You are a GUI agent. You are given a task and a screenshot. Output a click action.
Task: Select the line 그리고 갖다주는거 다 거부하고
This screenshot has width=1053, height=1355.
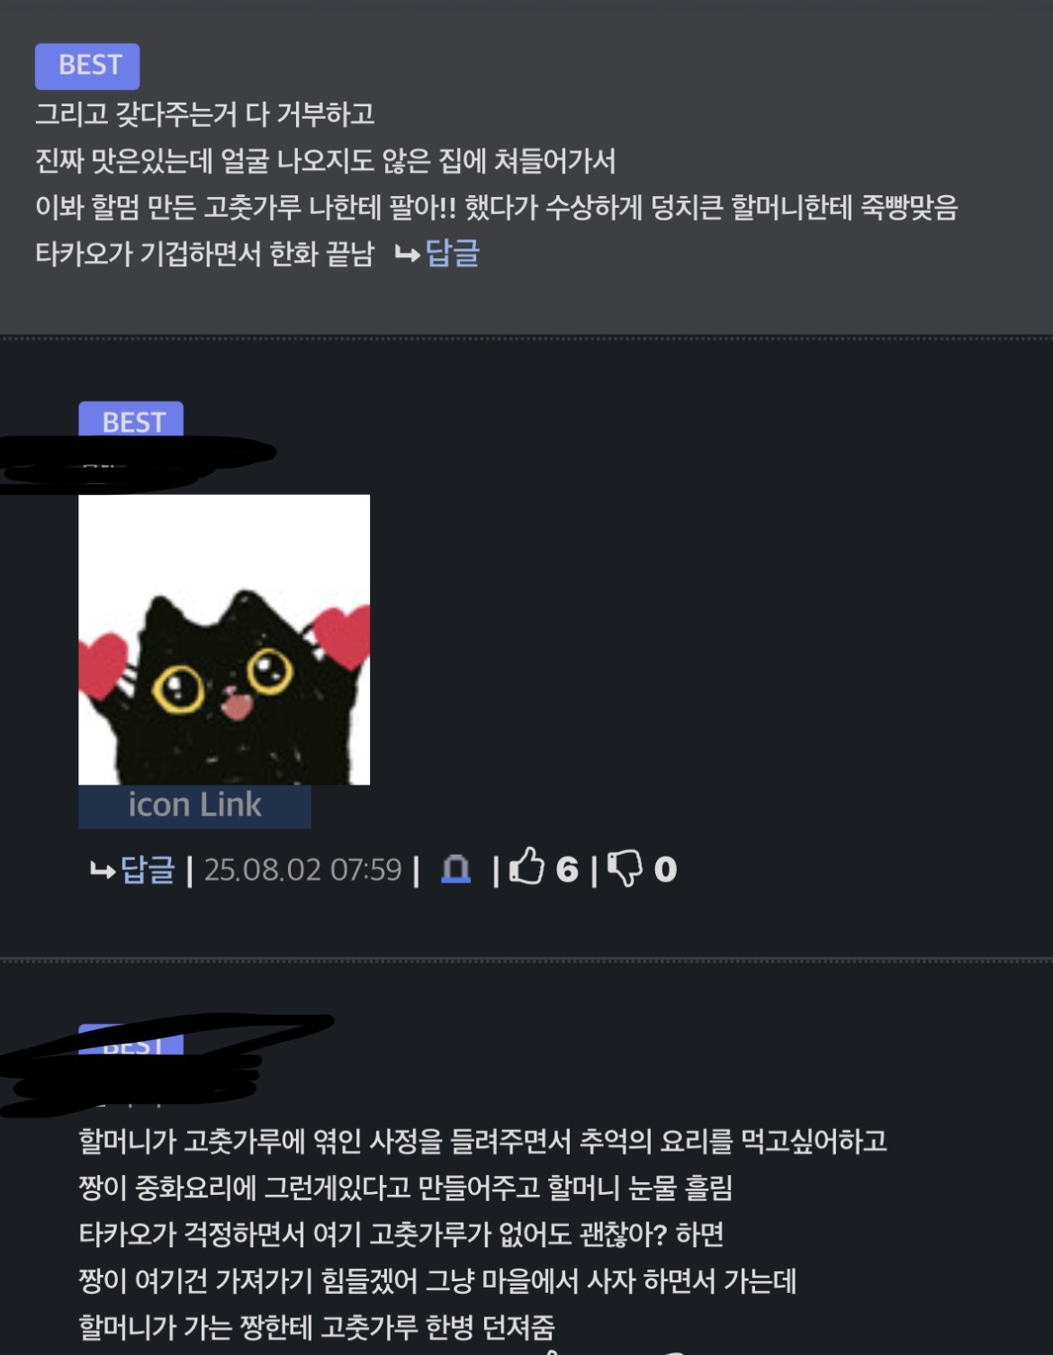tap(204, 114)
